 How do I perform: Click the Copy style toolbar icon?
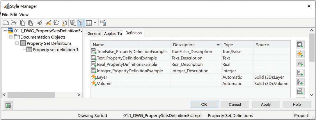[x=23, y=23]
